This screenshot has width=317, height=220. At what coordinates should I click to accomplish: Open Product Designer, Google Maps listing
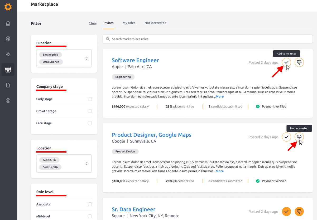[x=152, y=135]
